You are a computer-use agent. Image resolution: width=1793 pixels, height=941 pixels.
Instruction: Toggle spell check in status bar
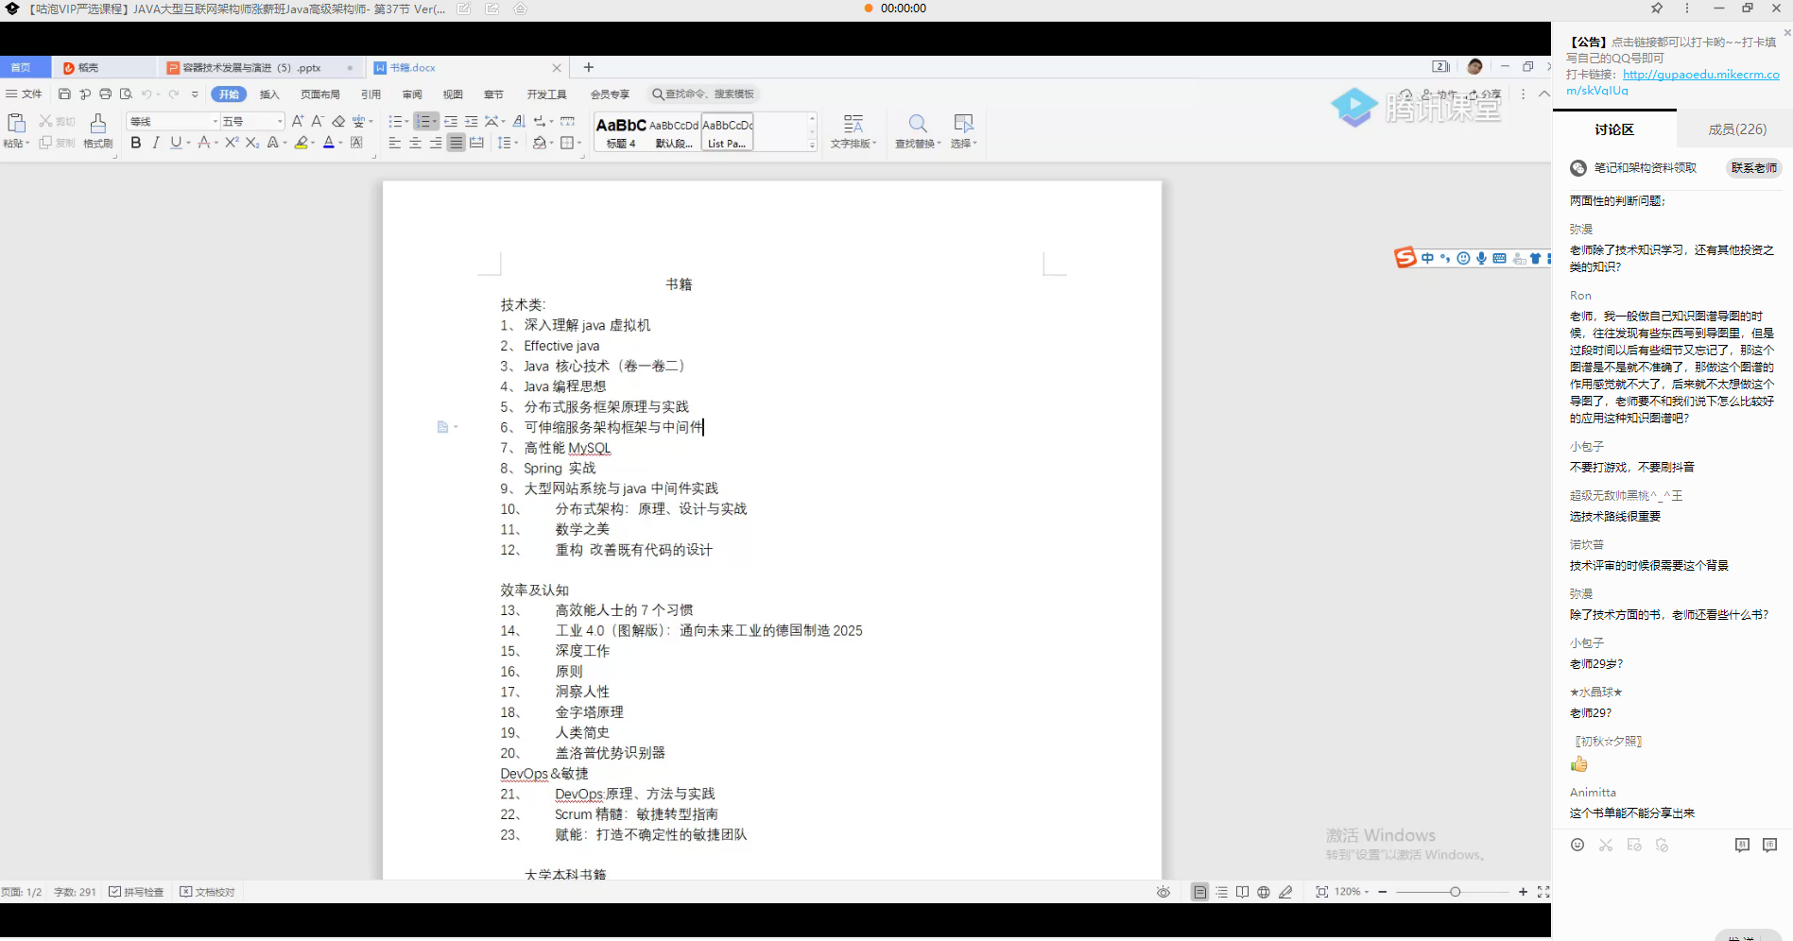pyautogui.click(x=136, y=892)
